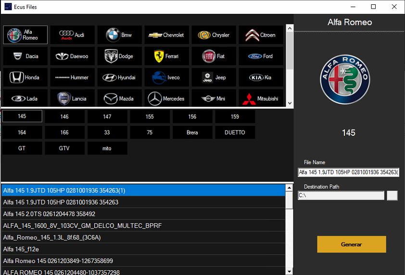Pick the GTV model button
This screenshot has height=275, width=405.
coord(64,148)
